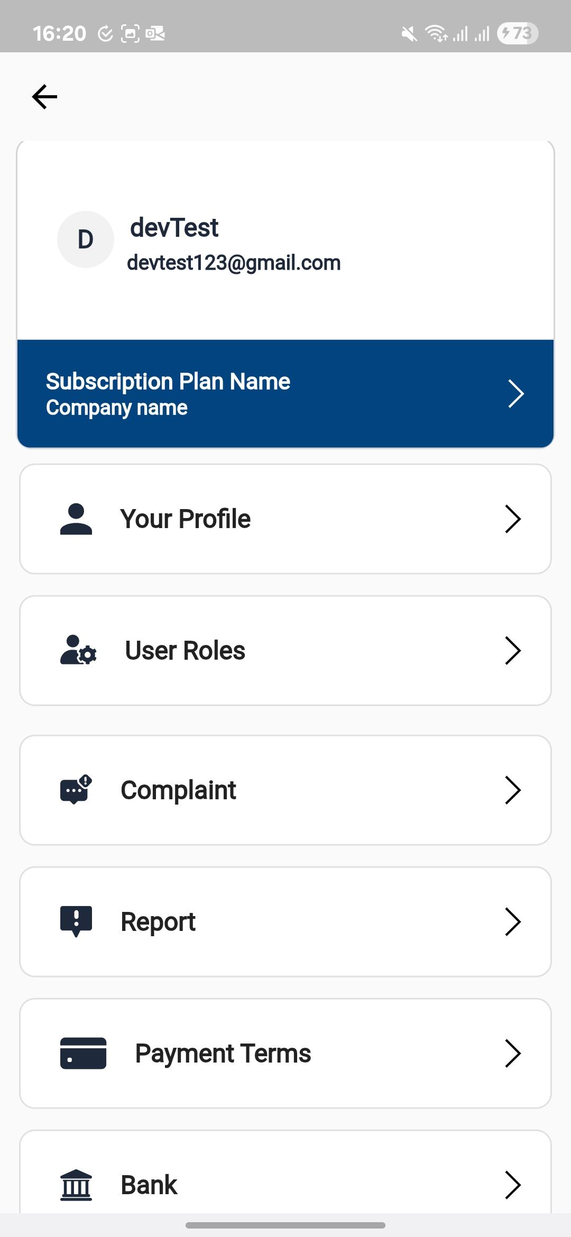Open Payment Terms using its chevron
Screen dimensions: 571x1237
coord(513,1053)
